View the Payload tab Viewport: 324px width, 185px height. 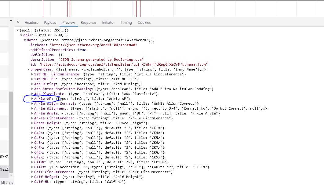pos(50,22)
